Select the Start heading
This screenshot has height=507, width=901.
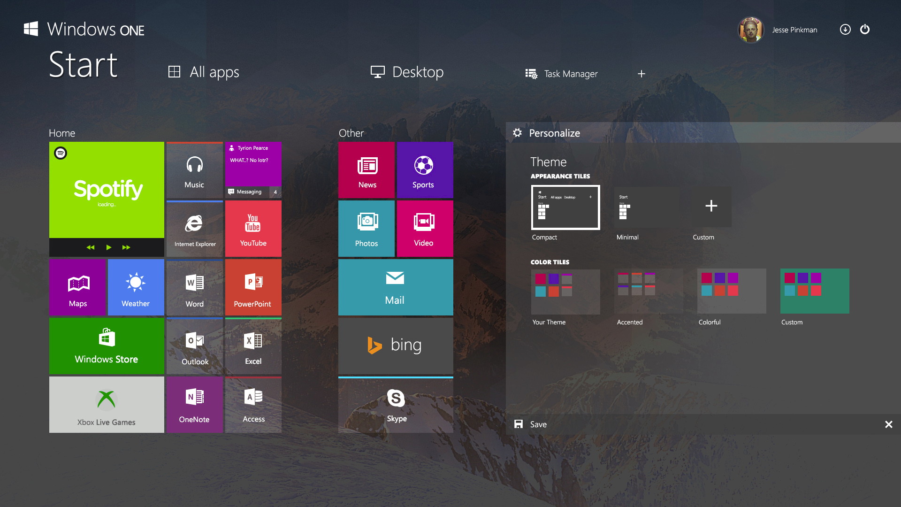click(83, 65)
